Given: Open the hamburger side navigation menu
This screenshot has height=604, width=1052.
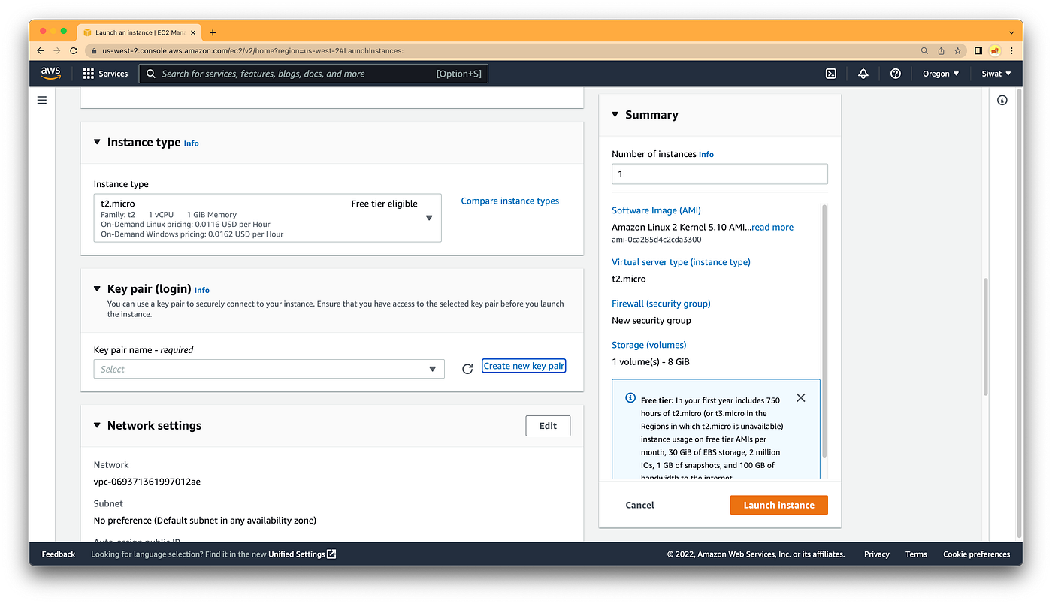Looking at the screenshot, I should click(x=42, y=100).
